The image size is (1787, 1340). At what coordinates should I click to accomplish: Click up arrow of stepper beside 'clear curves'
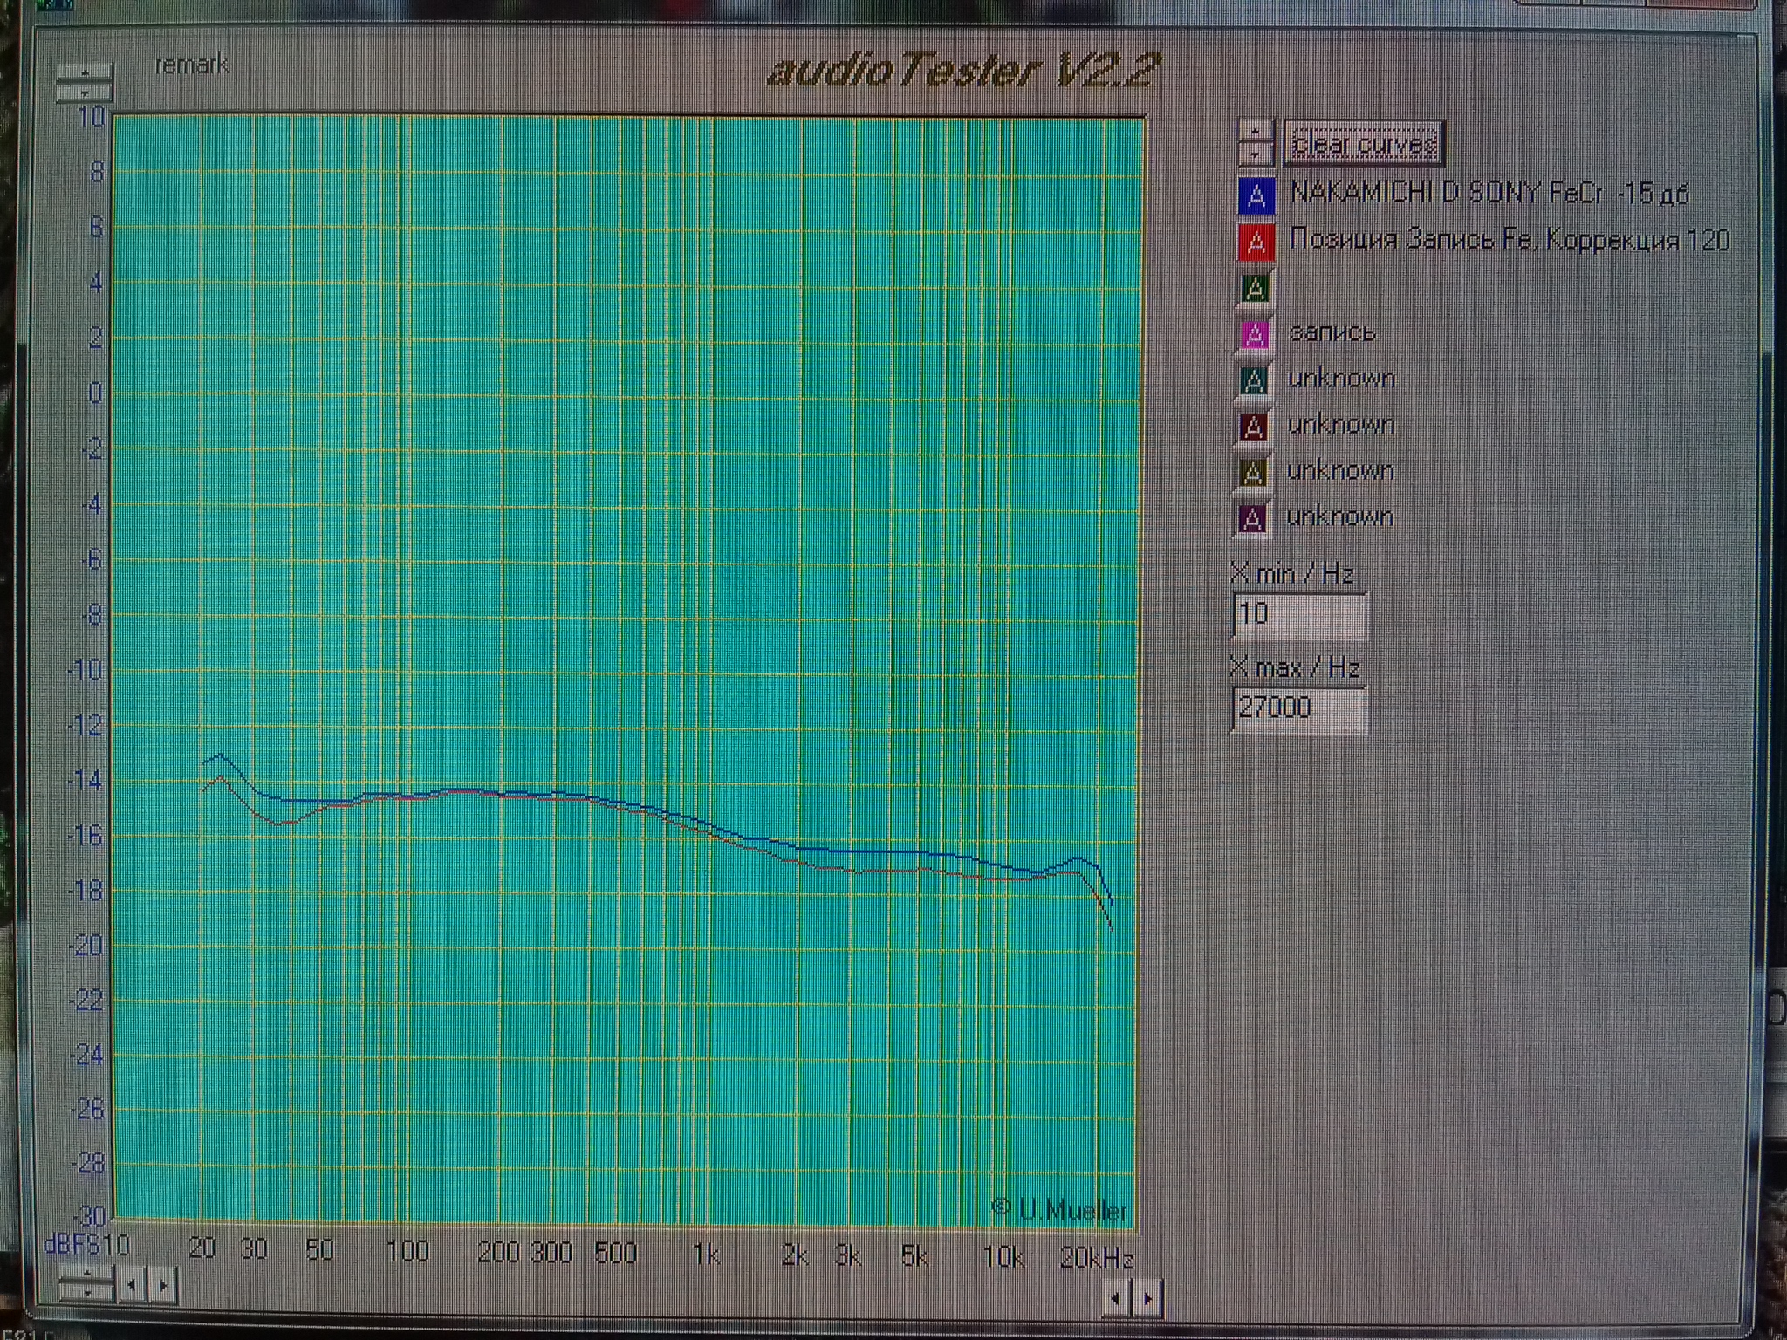click(x=1256, y=133)
